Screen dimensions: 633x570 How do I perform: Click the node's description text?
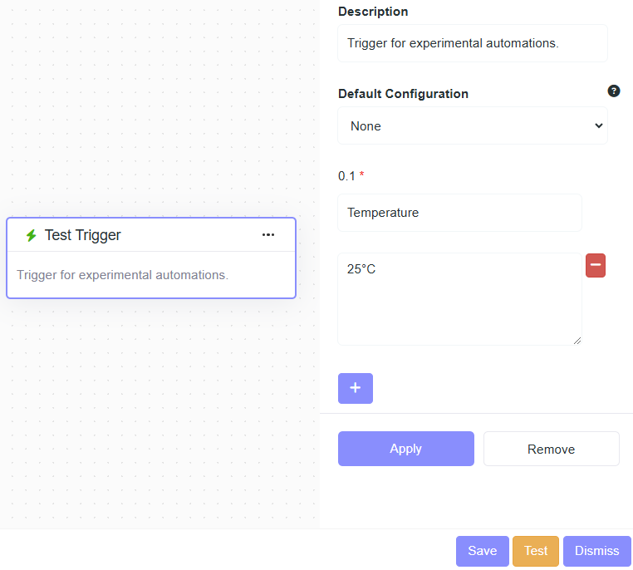[x=122, y=275]
